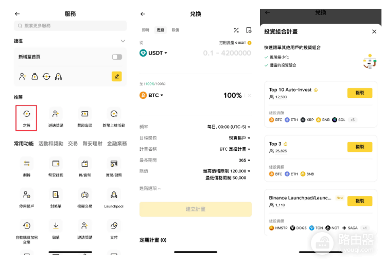The height and width of the screenshot is (264, 383).
Task: Switch to the 活動和獎勵 tab
Action: pos(51,144)
